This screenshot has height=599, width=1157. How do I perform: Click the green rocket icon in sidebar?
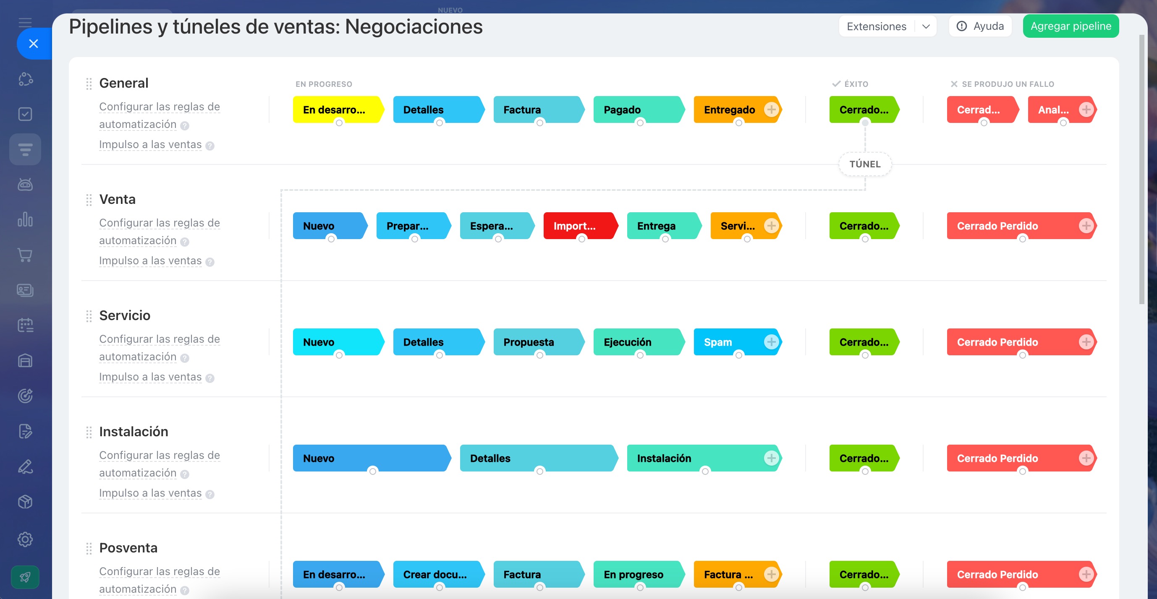(25, 577)
